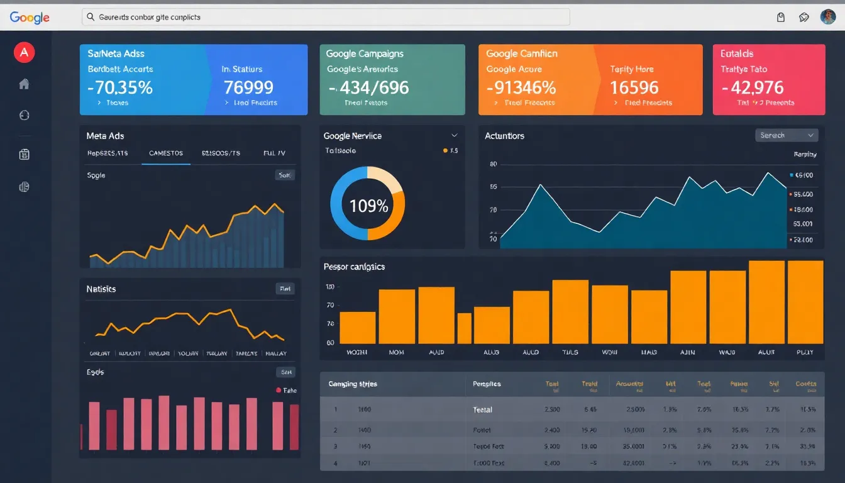
Task: Click the small button next to Spgle
Action: tap(285, 175)
